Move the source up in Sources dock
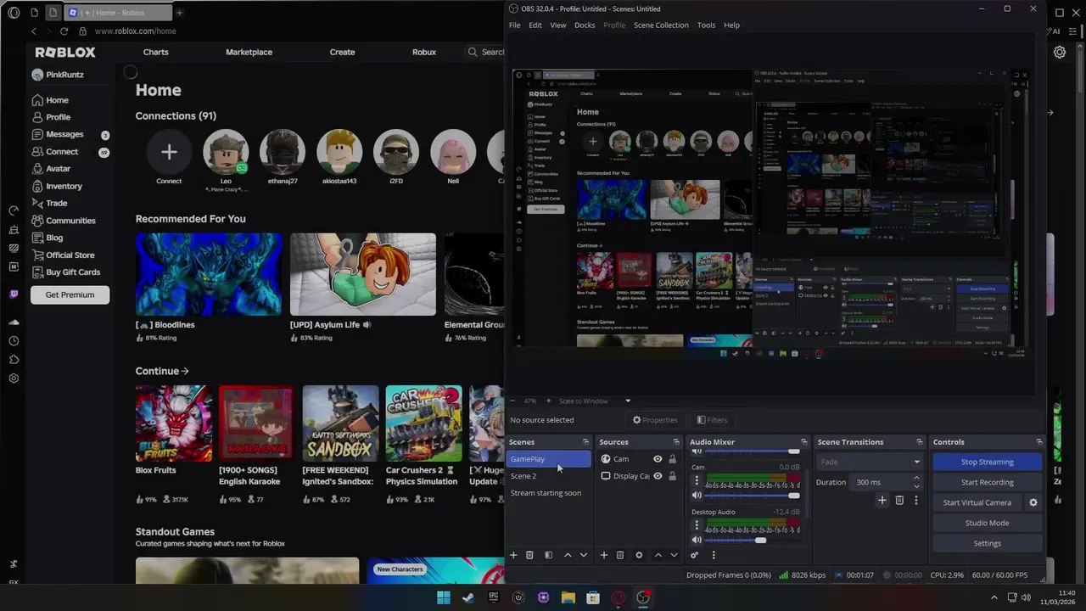 click(x=658, y=555)
